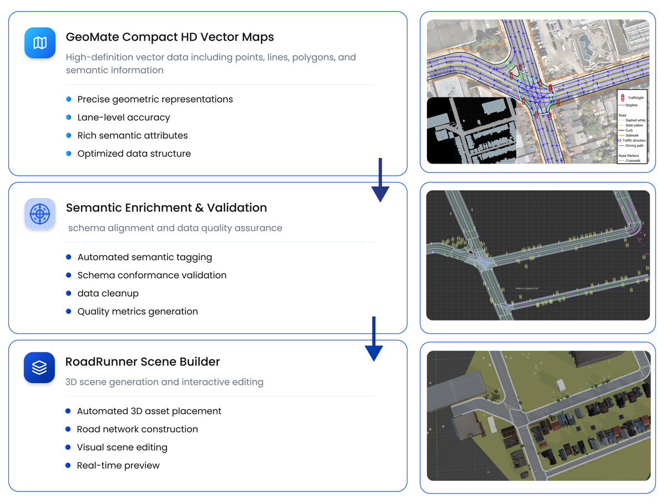
Task: Click 'Road network construction' bullet
Action: 132,429
